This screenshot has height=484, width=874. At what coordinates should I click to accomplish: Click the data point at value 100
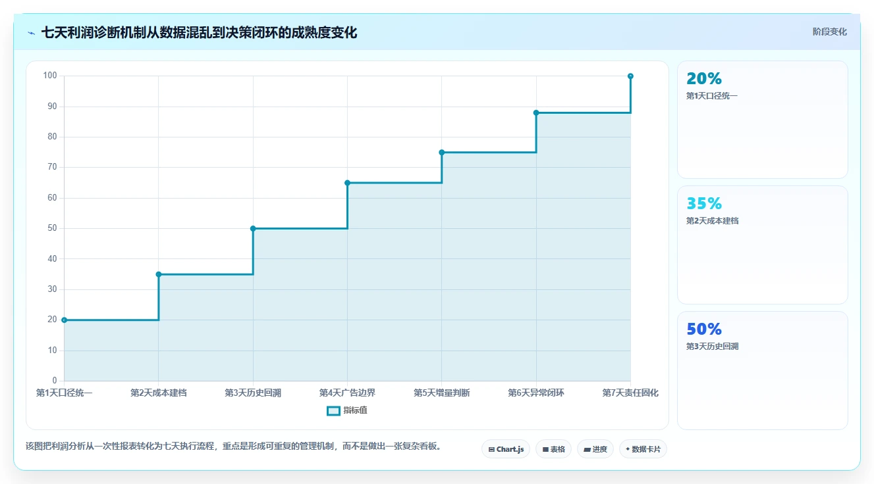(630, 76)
